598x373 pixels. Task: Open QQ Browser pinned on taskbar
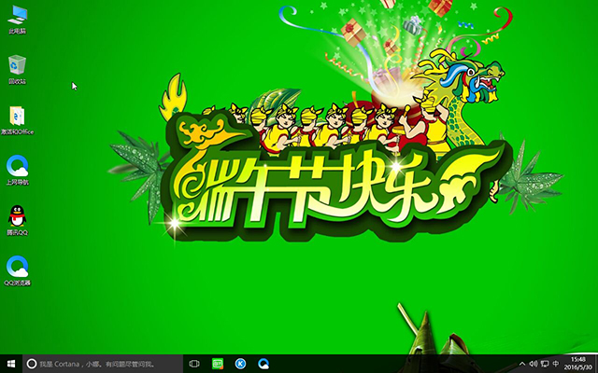(x=263, y=364)
